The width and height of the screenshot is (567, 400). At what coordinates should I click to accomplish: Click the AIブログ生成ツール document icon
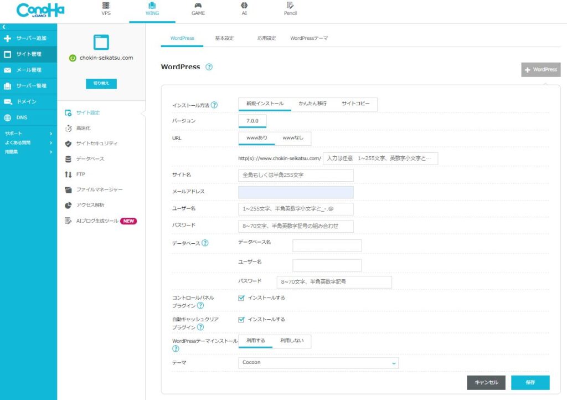click(x=68, y=220)
